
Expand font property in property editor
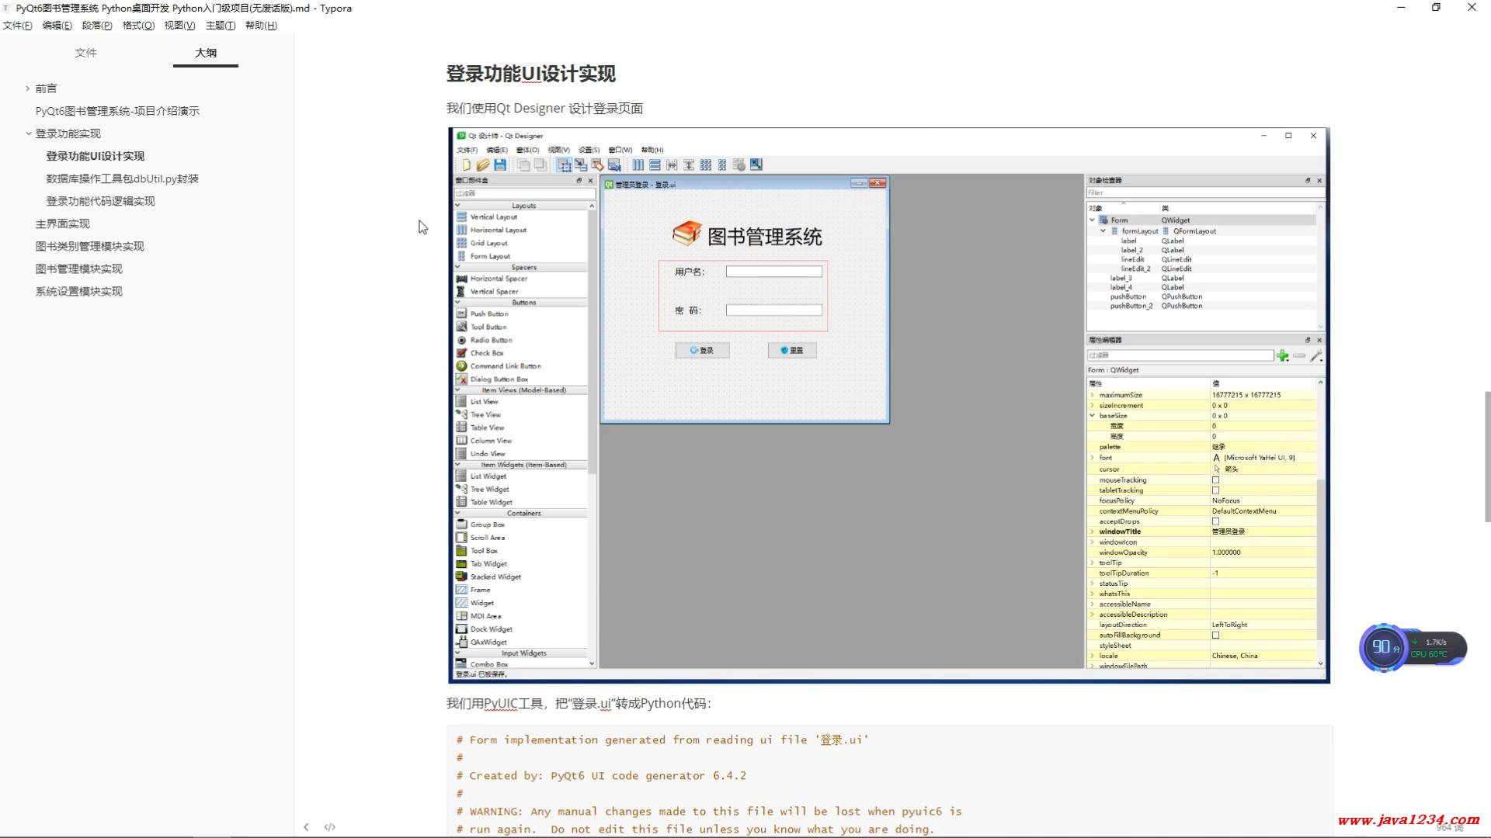(x=1092, y=458)
